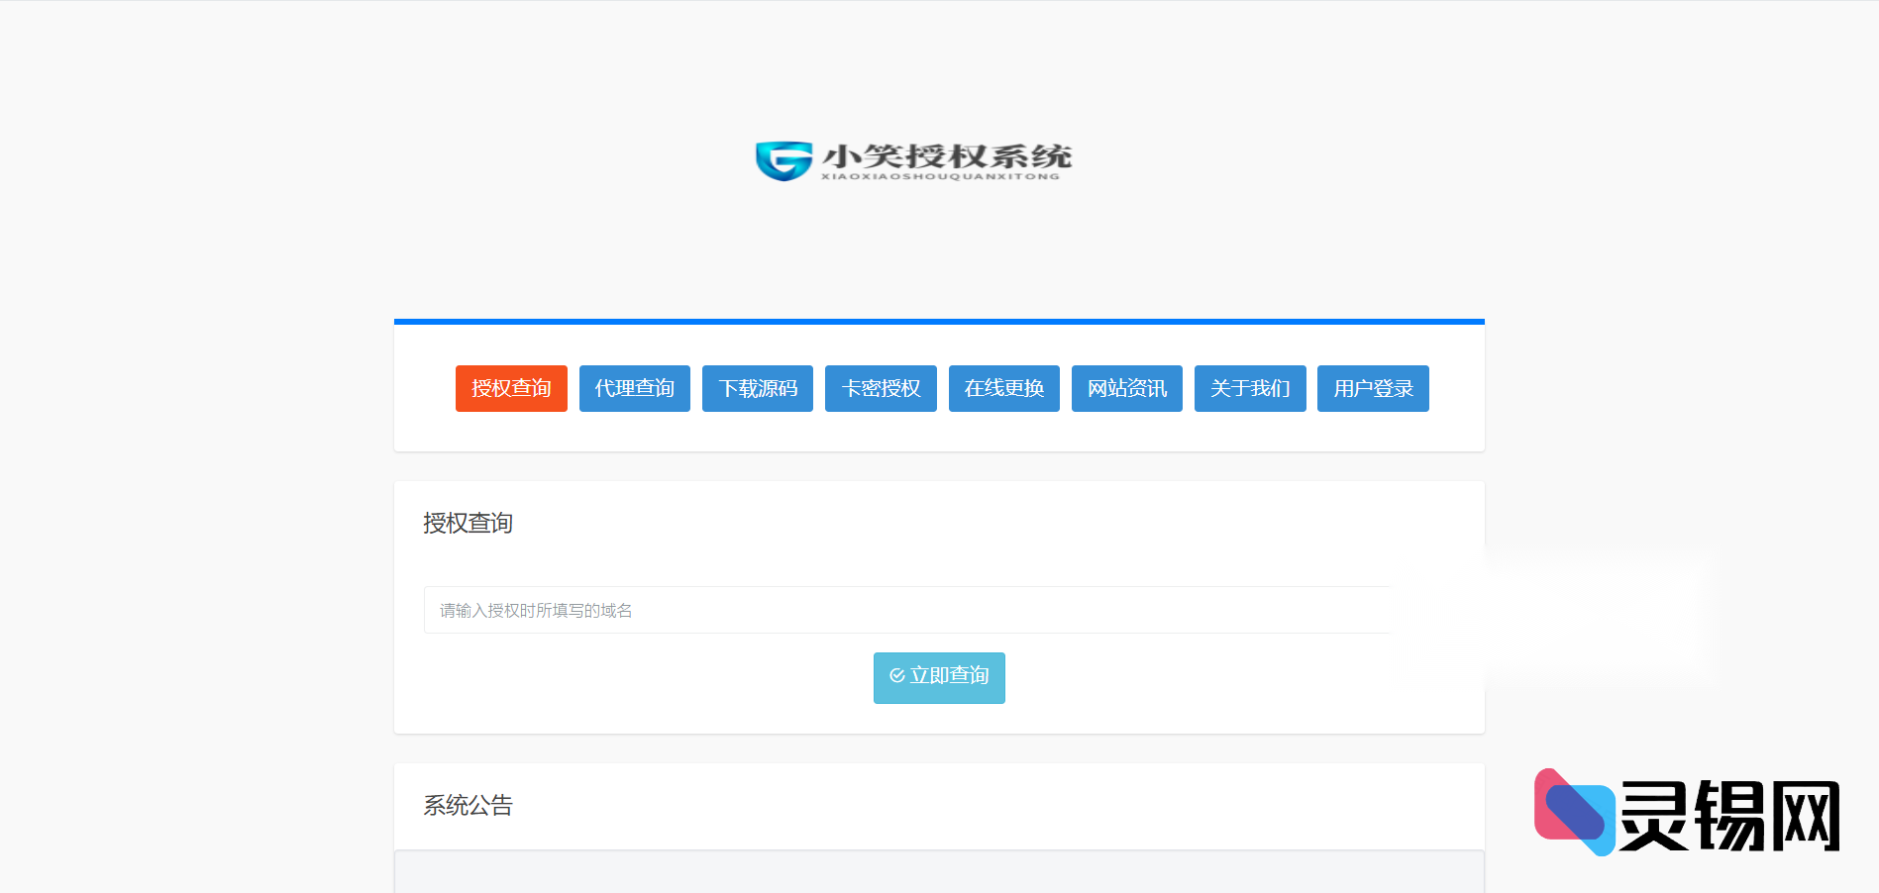Viewport: 1879px width, 893px height.
Task: Go to 用户登录
Action: pyautogui.click(x=1373, y=388)
